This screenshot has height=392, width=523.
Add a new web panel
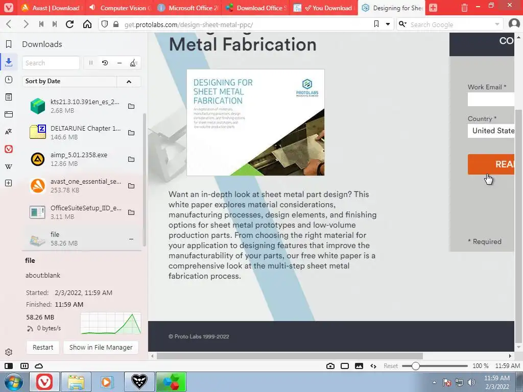(9, 183)
